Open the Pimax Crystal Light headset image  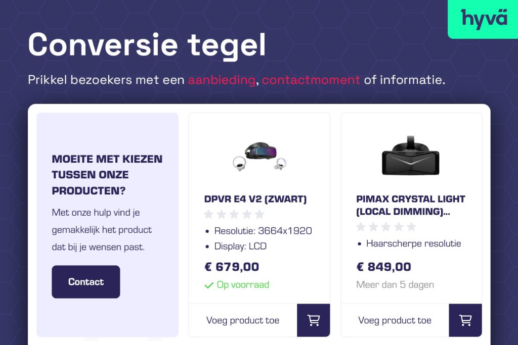pos(411,155)
